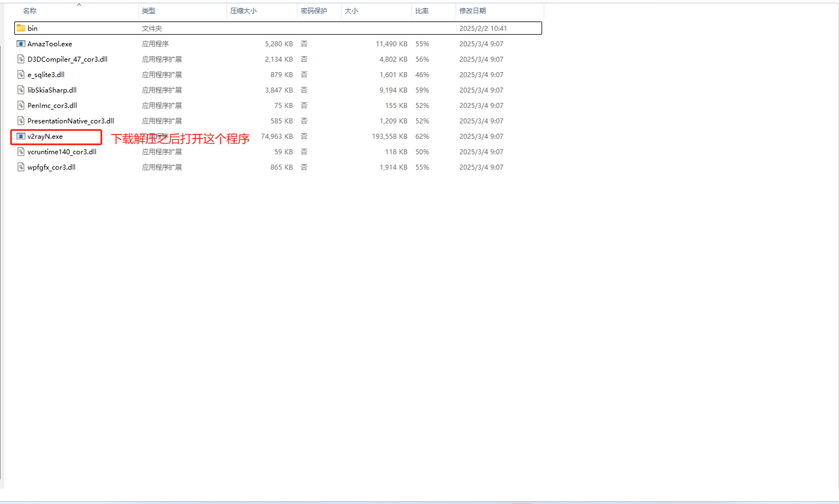This screenshot has height=504, width=839.
Task: Click the PenImc_cor3.dll file icon
Action: click(21, 105)
